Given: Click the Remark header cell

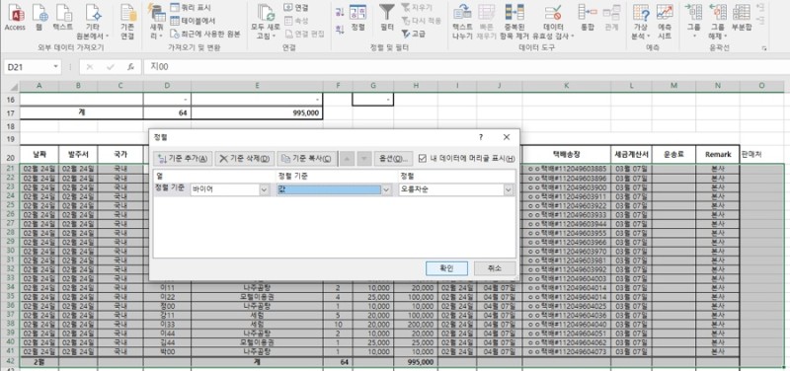Looking at the screenshot, I should 718,155.
